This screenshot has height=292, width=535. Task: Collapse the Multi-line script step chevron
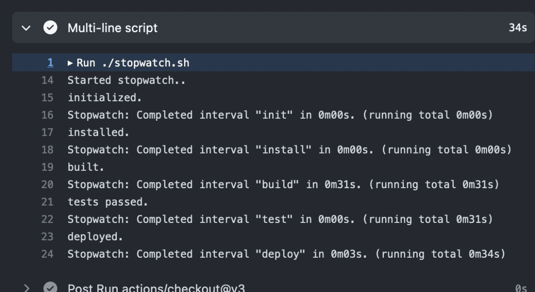pyautogui.click(x=26, y=28)
